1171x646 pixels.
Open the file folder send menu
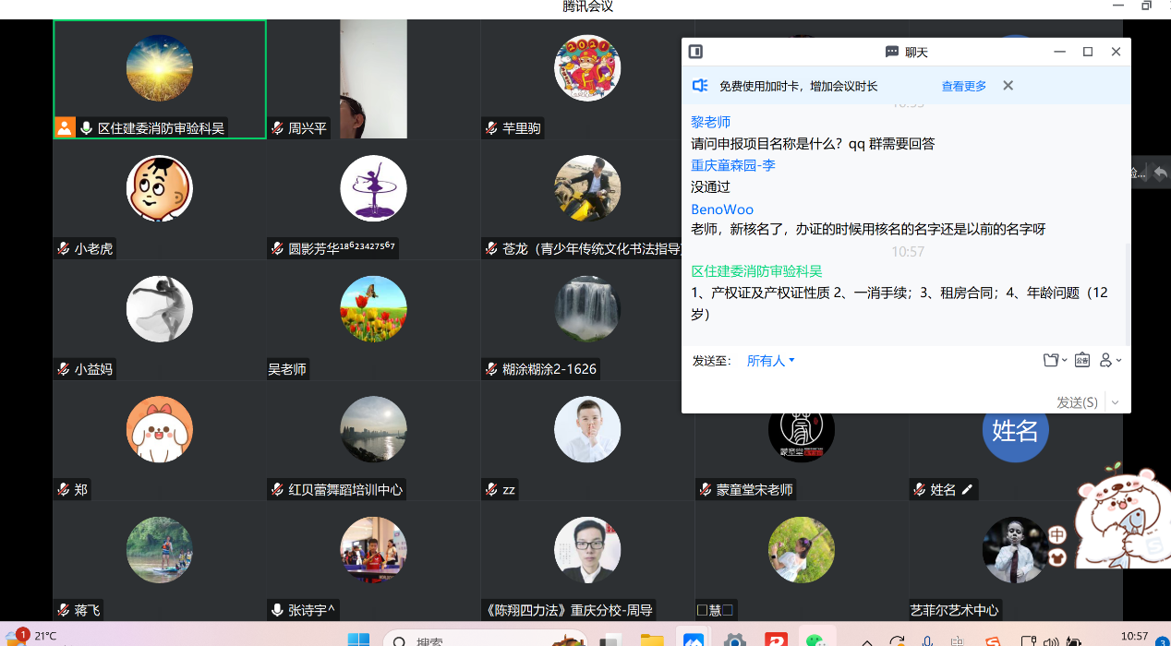click(1054, 361)
